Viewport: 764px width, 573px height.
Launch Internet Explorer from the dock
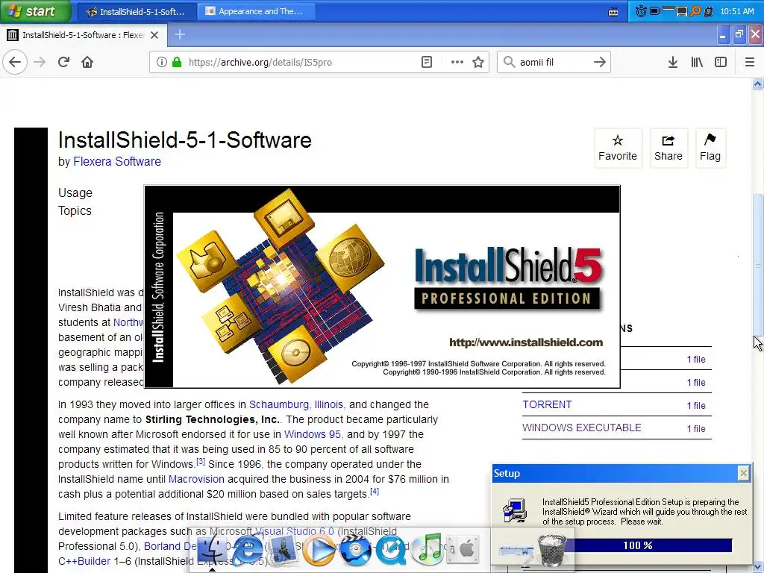click(x=248, y=550)
